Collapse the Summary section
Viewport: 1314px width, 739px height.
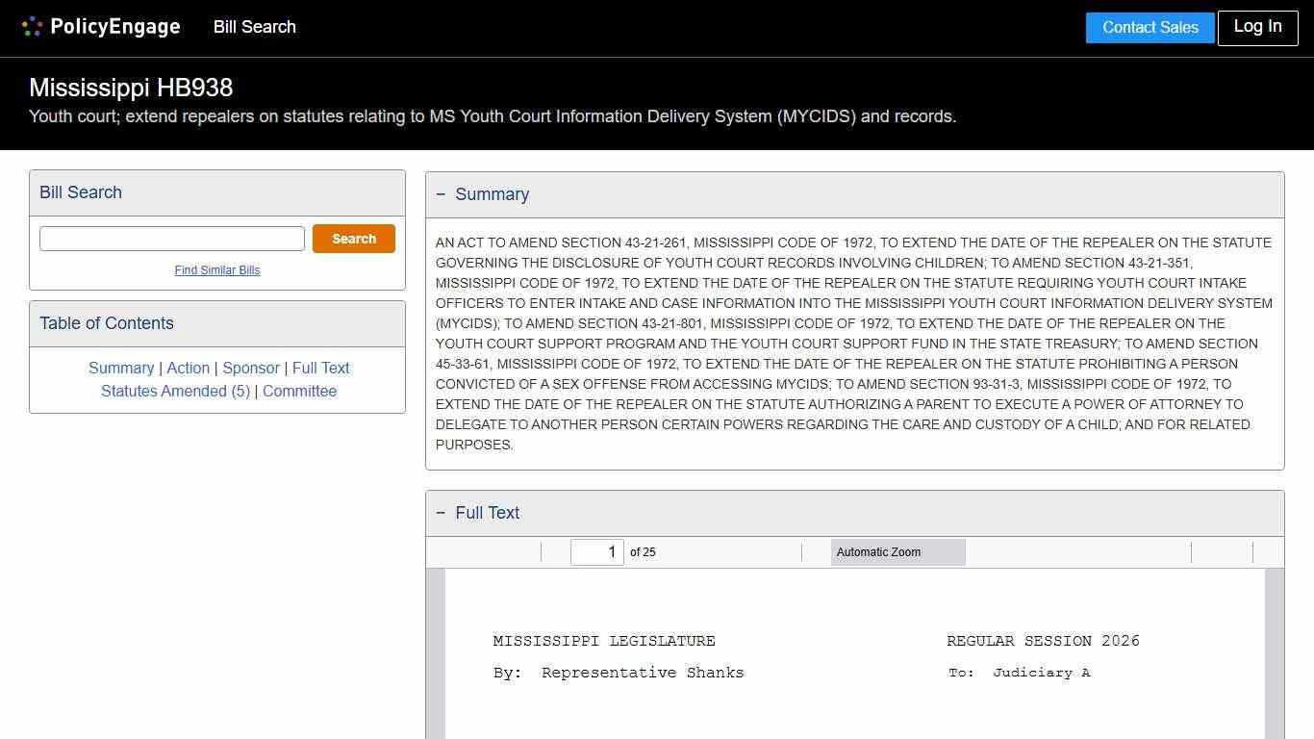pos(442,194)
